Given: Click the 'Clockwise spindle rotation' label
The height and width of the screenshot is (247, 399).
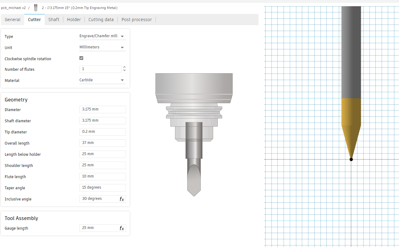Looking at the screenshot, I should pyautogui.click(x=28, y=59).
